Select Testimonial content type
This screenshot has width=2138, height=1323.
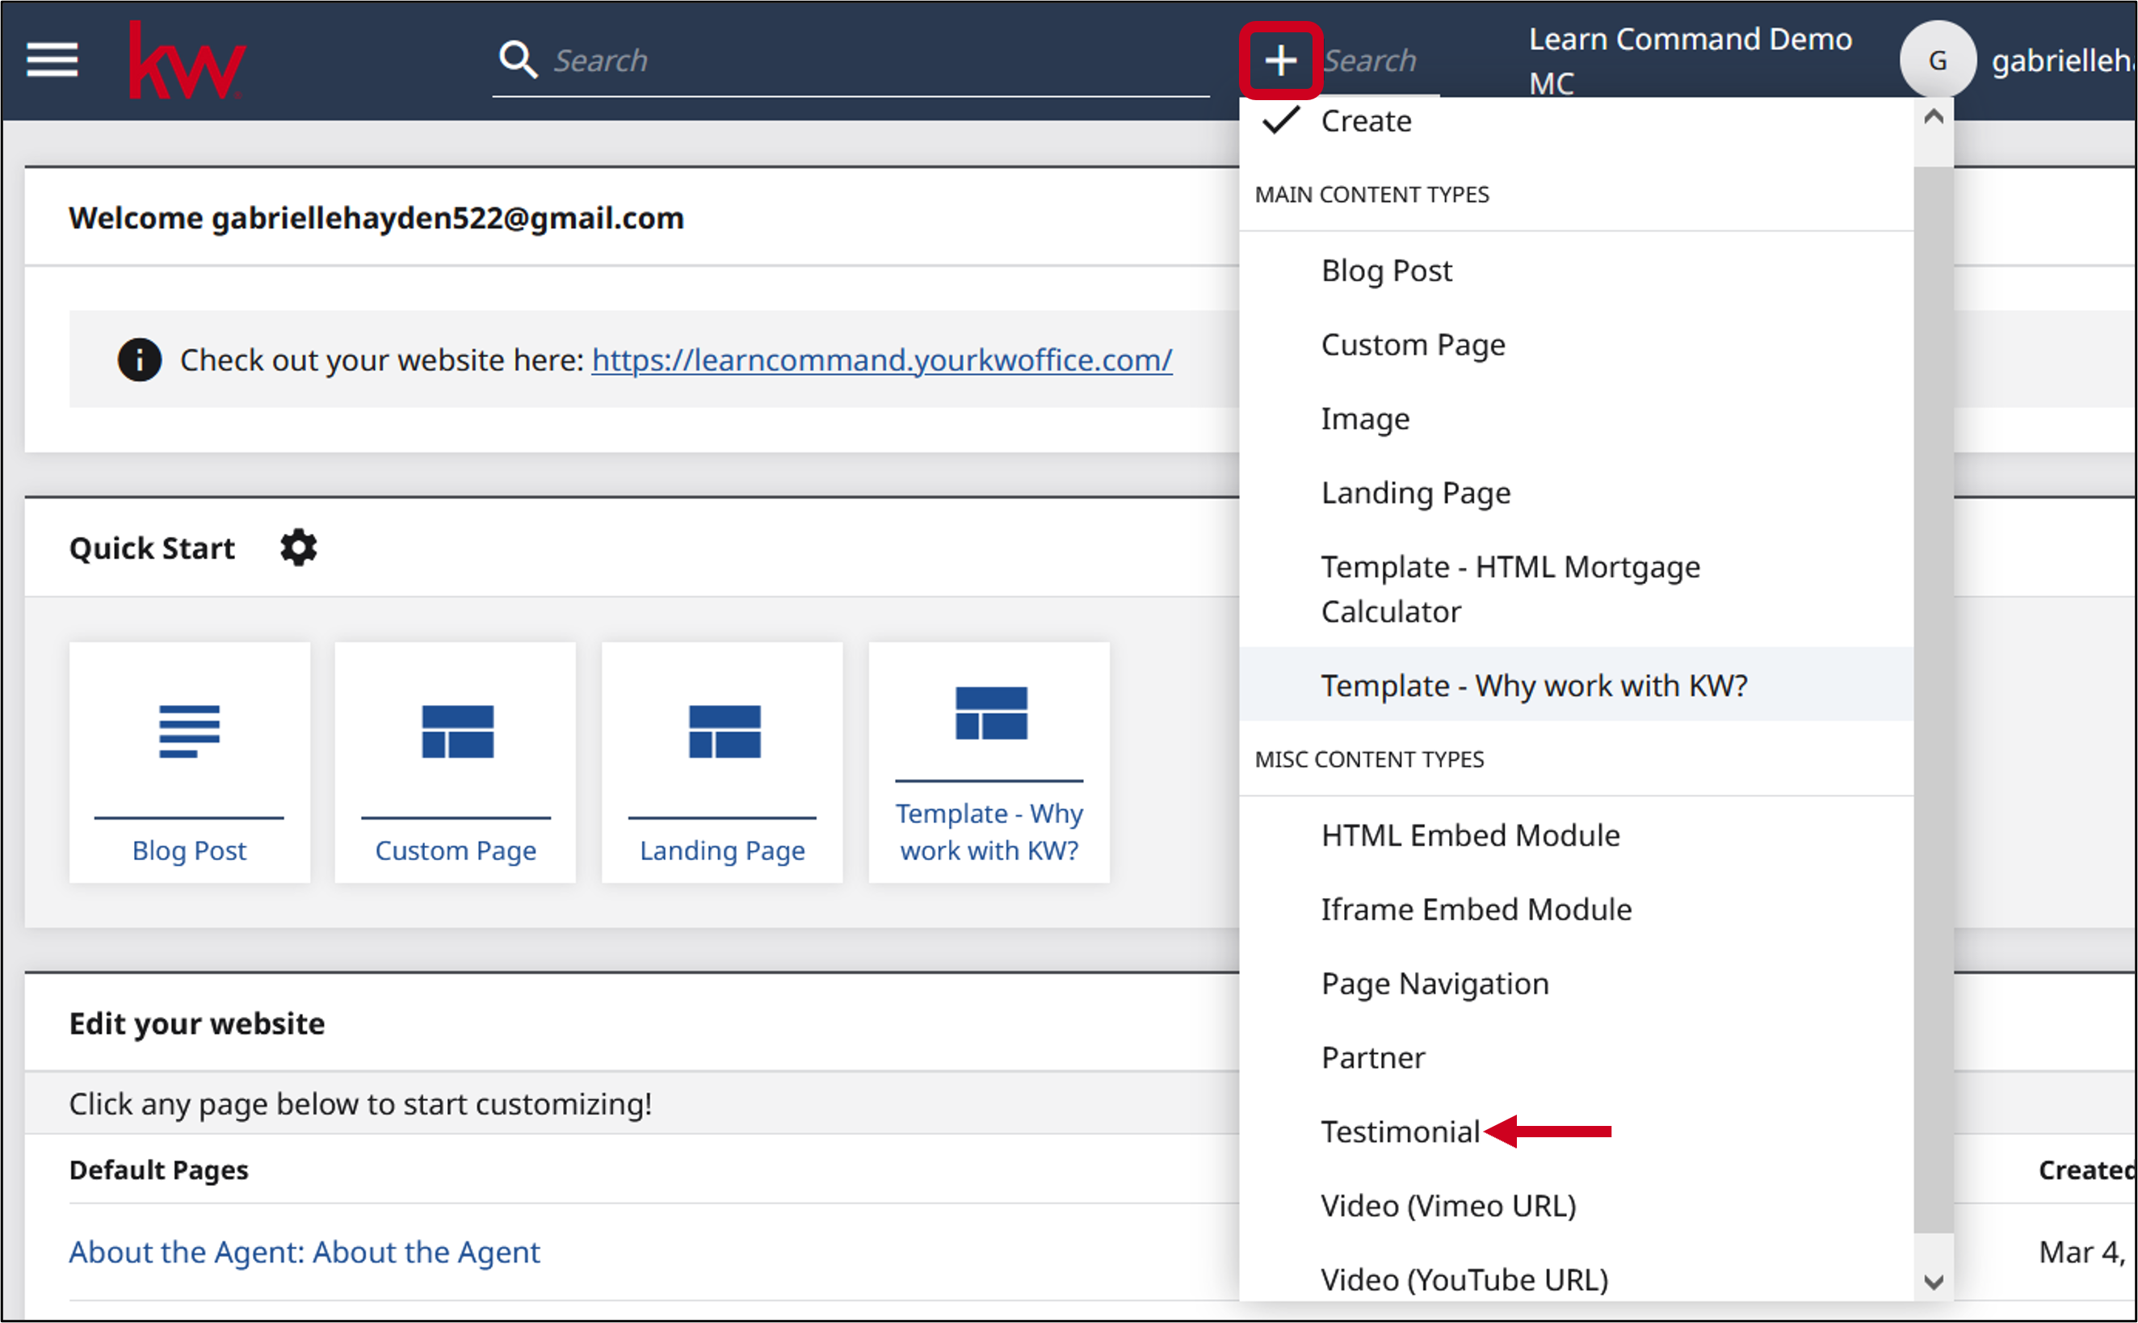pyautogui.click(x=1577, y=1132)
